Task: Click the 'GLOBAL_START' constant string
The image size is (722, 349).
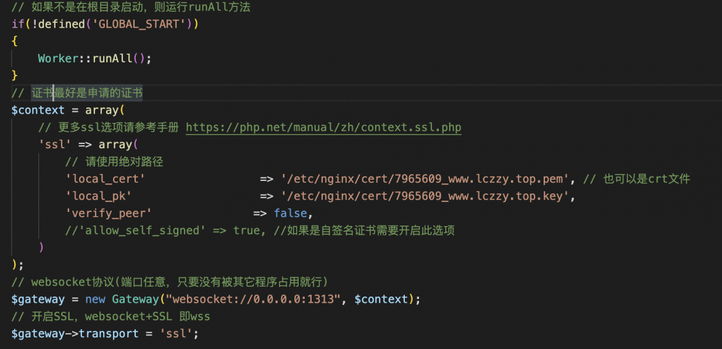Action: pos(139,24)
